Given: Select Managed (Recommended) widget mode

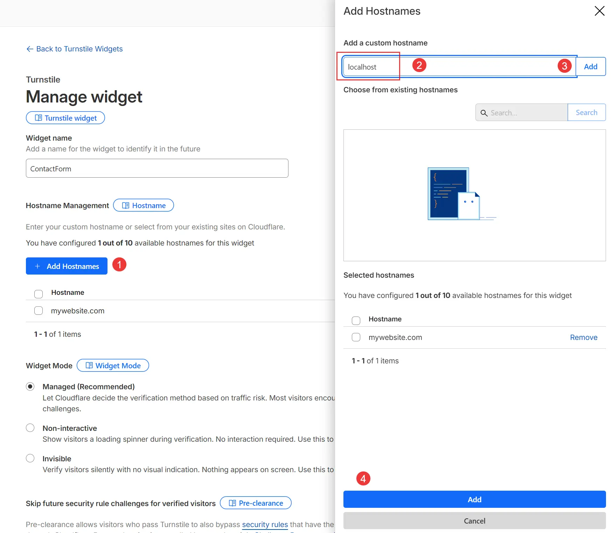Looking at the screenshot, I should [30, 386].
